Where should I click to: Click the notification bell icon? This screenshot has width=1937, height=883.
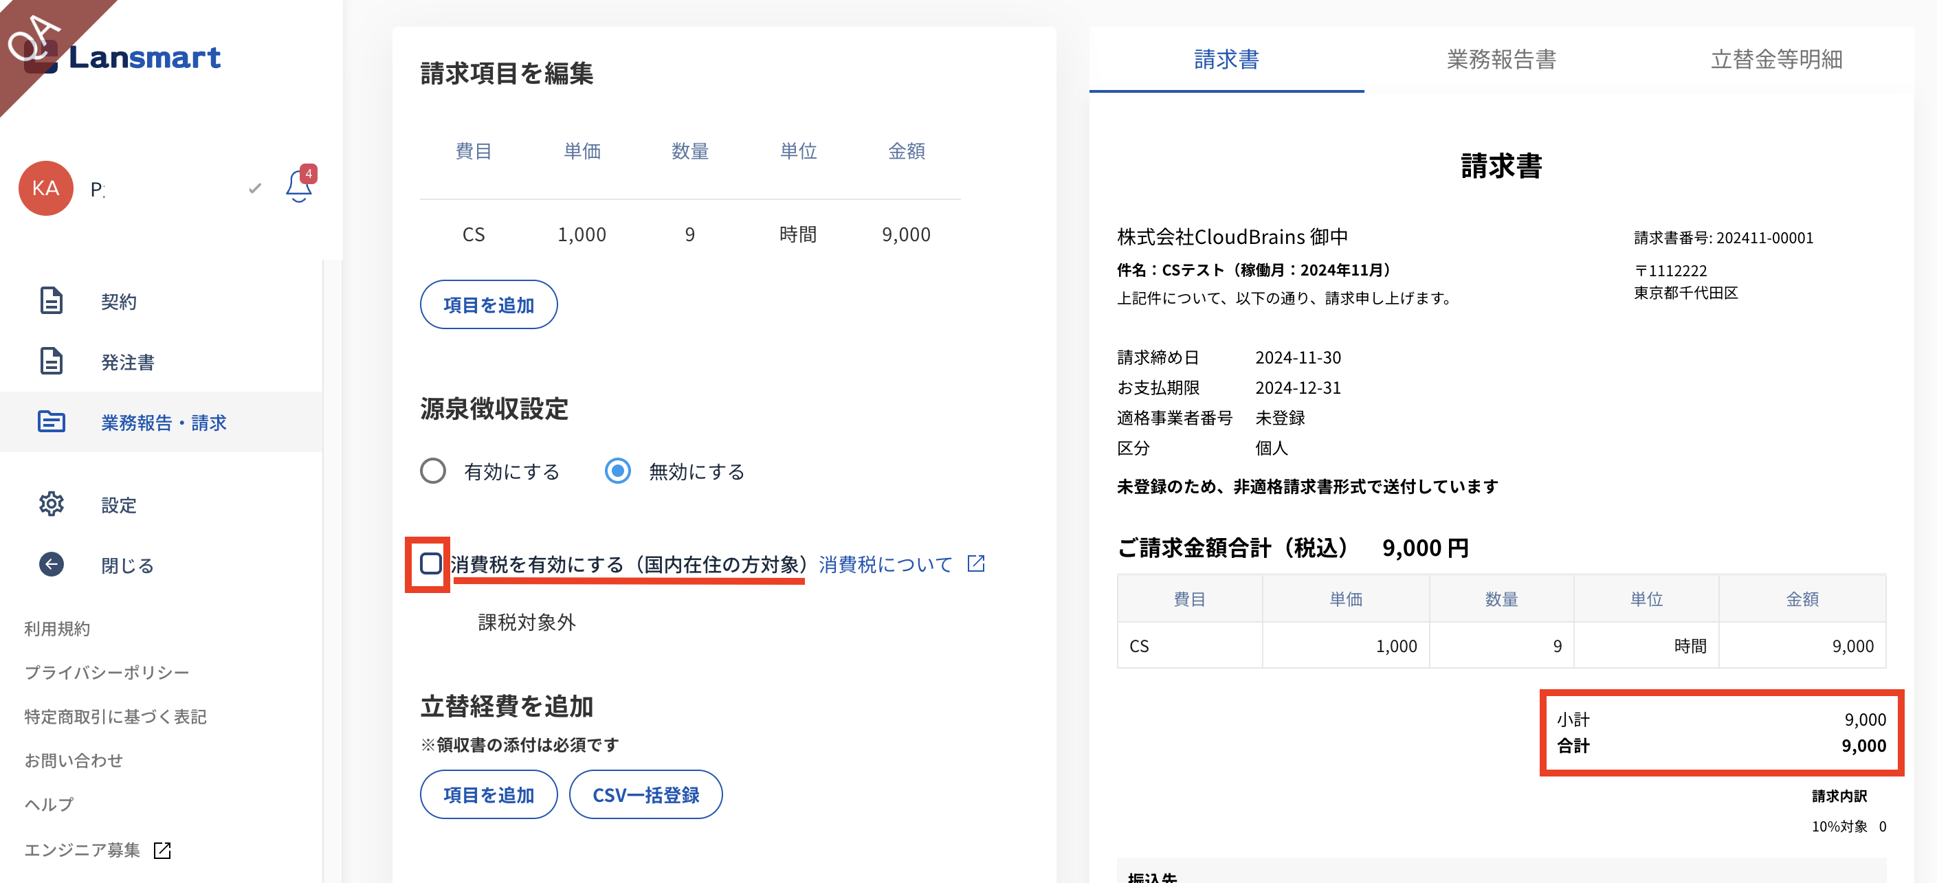click(x=298, y=186)
